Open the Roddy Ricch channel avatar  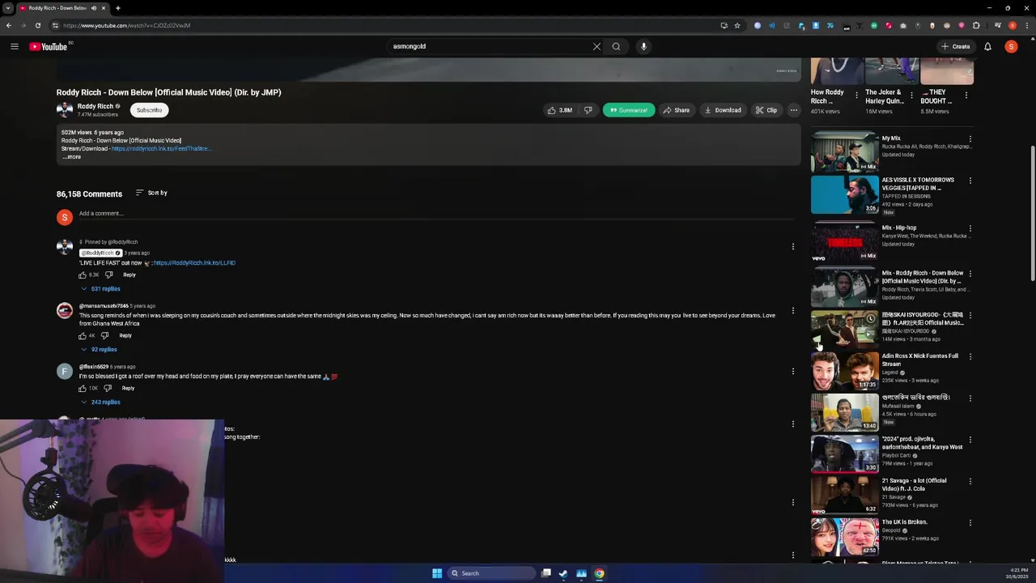tap(65, 109)
